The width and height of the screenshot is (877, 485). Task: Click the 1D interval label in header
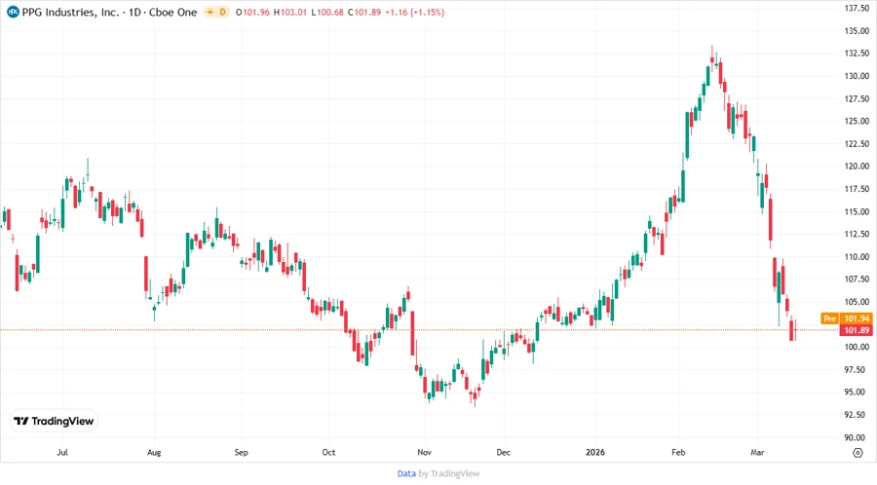tap(134, 12)
